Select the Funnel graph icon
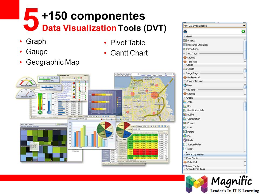 185,123
